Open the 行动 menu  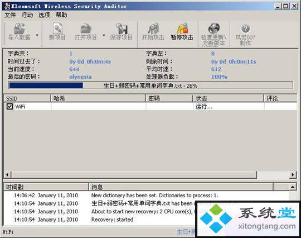pos(27,15)
